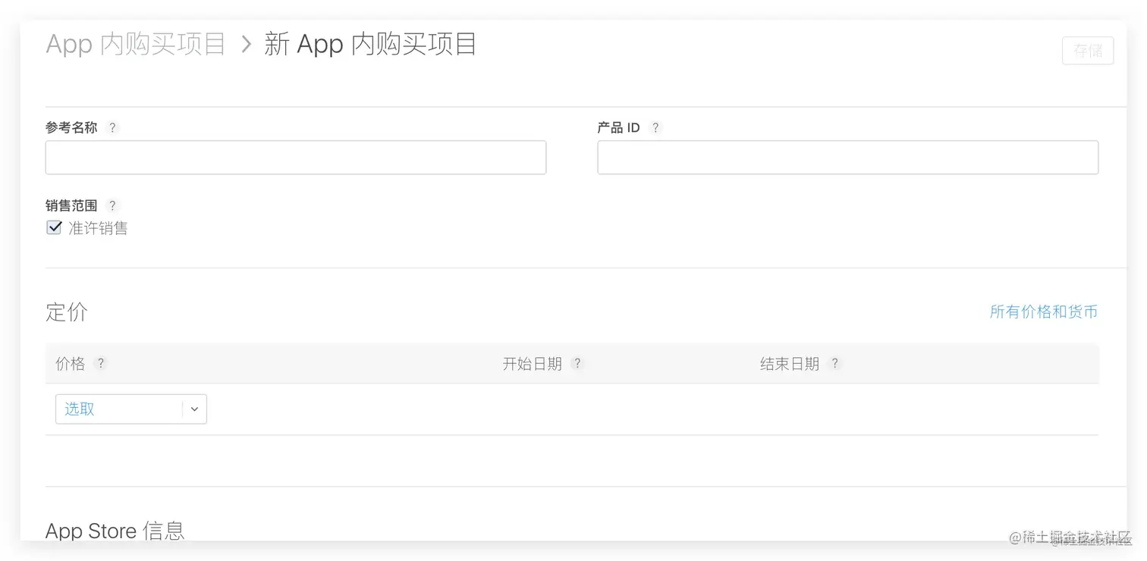Open the 选取 price dropdown
The width and height of the screenshot is (1147, 561).
[131, 409]
